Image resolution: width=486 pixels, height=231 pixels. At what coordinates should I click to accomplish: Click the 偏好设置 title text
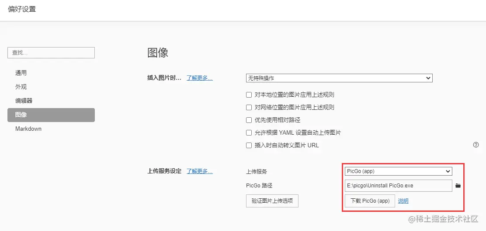[x=22, y=9]
